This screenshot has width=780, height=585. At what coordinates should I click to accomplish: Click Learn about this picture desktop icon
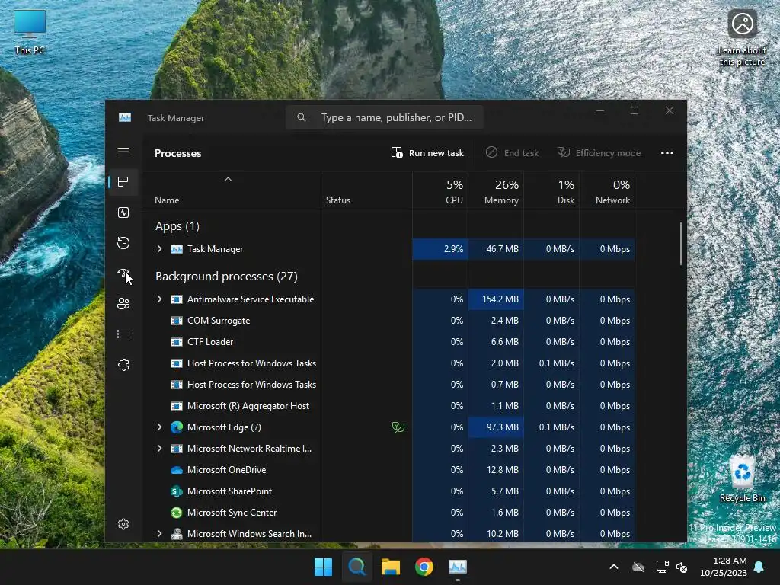742,38
